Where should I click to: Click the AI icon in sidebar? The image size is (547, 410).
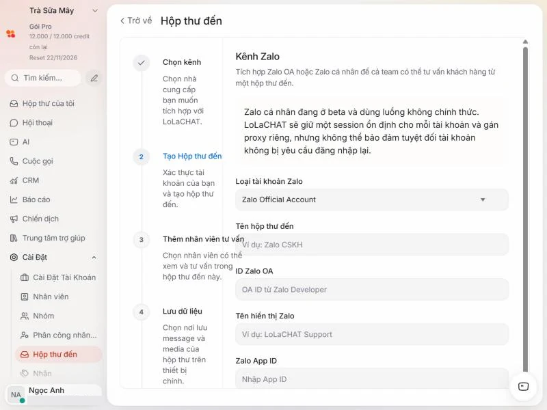(x=14, y=142)
